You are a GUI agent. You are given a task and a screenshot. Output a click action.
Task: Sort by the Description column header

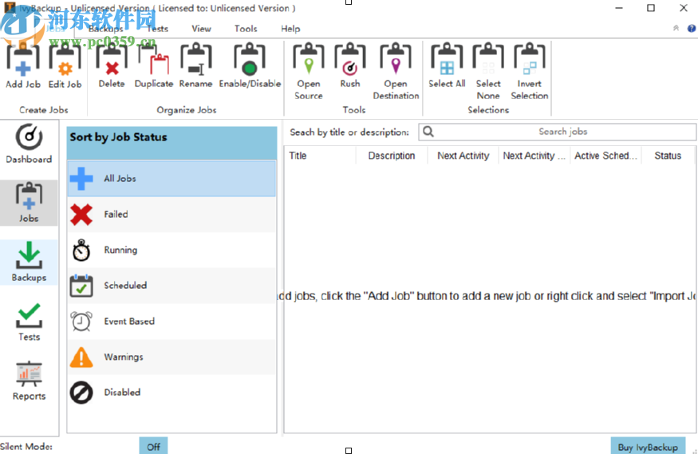(x=392, y=156)
